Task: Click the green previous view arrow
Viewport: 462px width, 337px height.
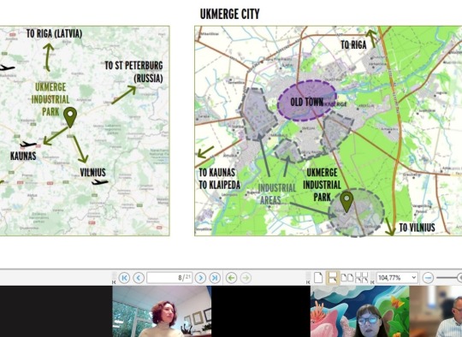Action: coord(231,278)
